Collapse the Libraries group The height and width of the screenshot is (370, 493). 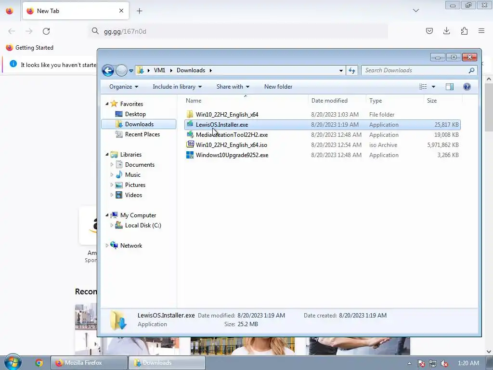107,154
